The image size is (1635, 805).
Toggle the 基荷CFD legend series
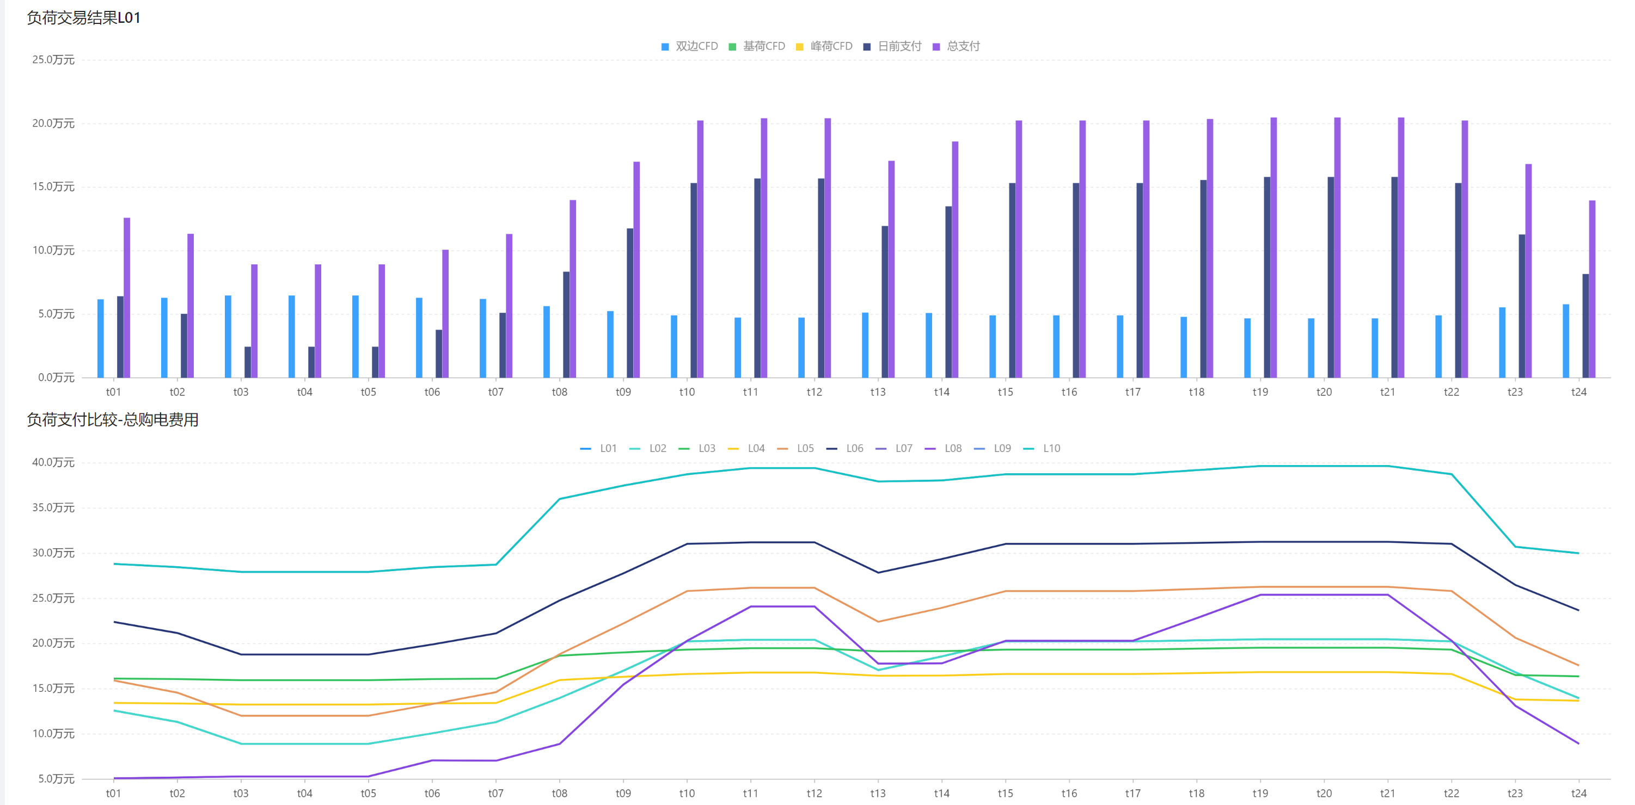(757, 46)
